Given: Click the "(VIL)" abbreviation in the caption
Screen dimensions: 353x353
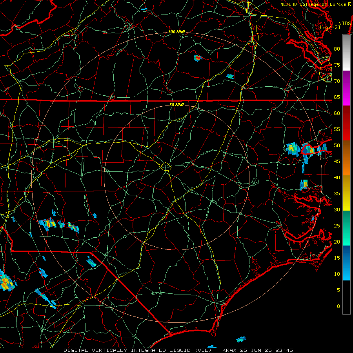Looking at the screenshot, I should (x=204, y=350).
